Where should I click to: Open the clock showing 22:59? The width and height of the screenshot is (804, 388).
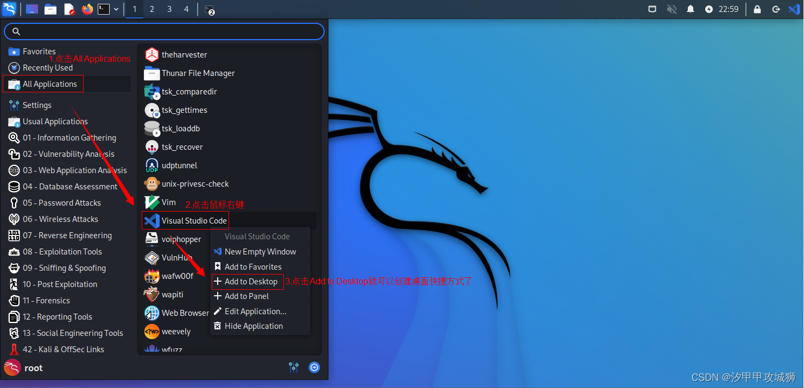[729, 9]
